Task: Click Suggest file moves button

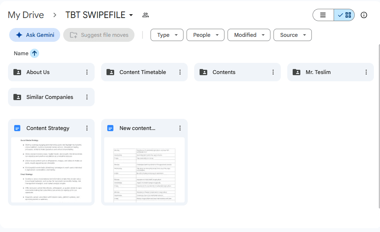Action: point(99,35)
